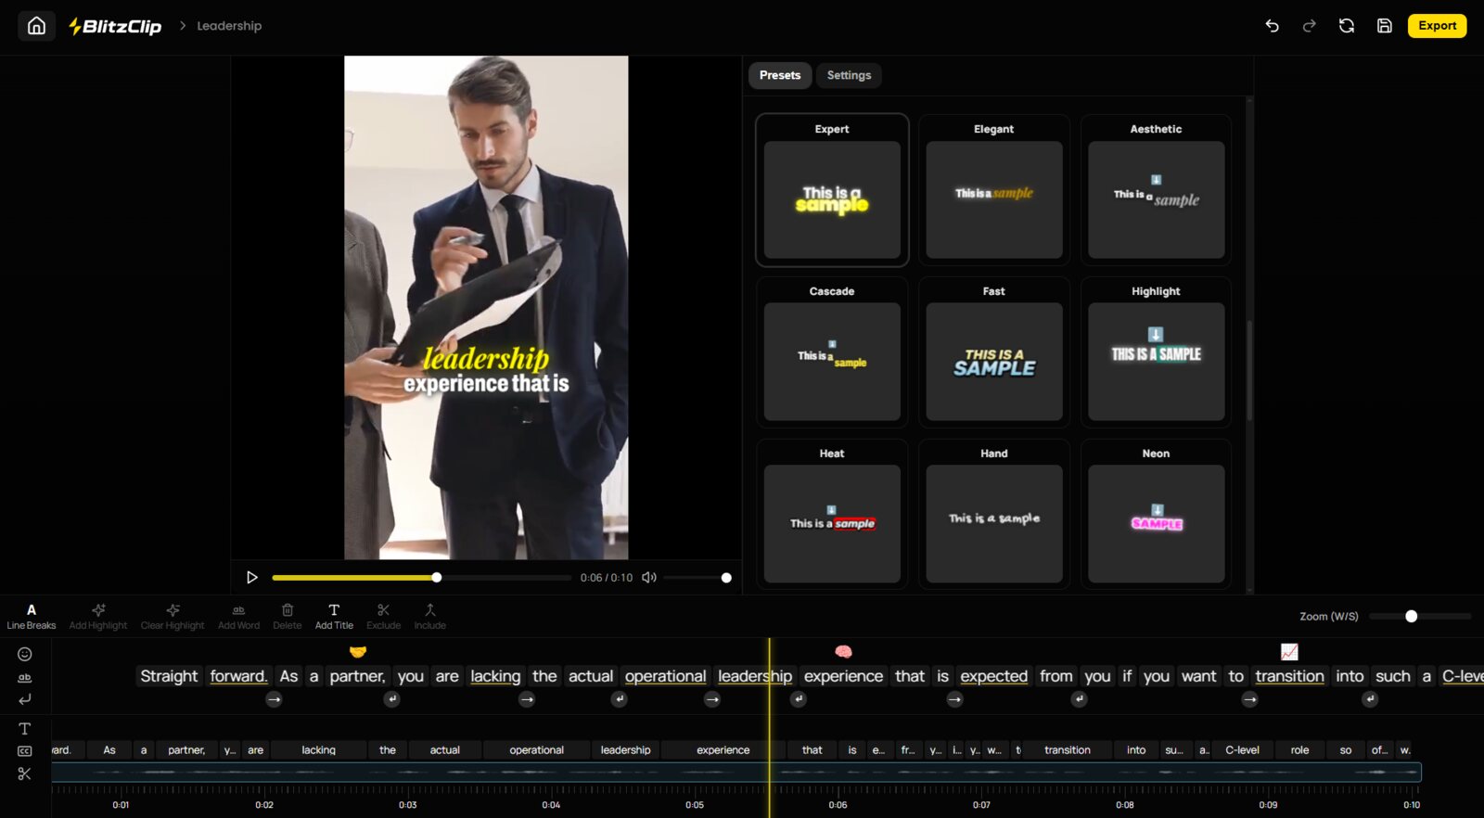Click the Include tool

tap(429, 617)
